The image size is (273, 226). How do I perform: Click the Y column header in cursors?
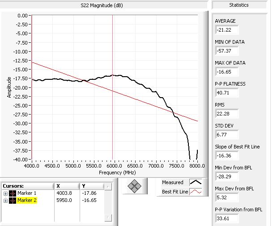[92, 186]
